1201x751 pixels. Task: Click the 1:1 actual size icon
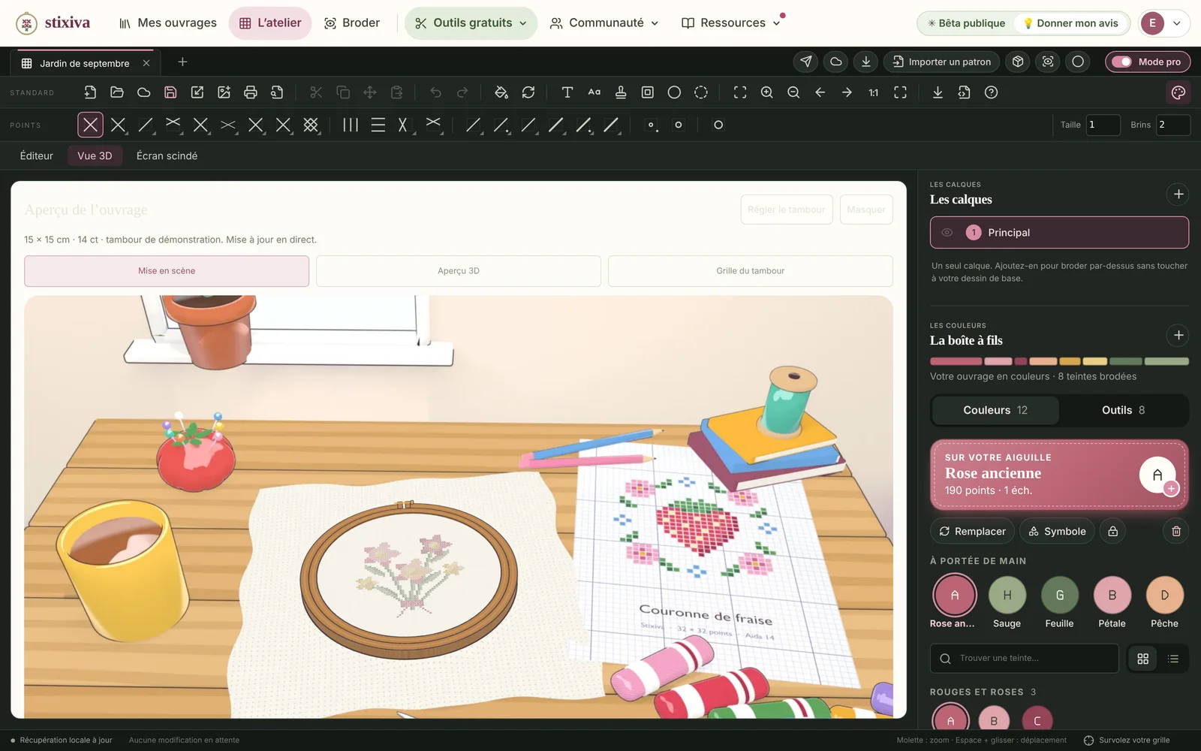(874, 92)
